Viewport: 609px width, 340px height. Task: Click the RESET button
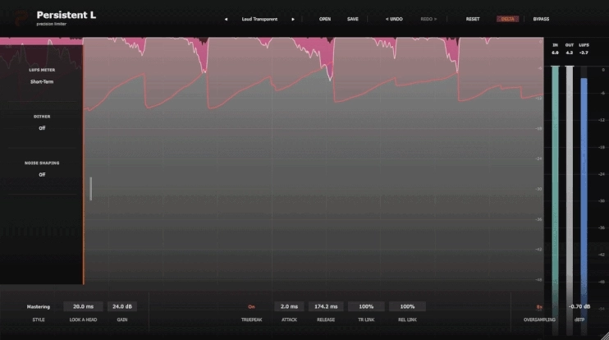tap(473, 19)
